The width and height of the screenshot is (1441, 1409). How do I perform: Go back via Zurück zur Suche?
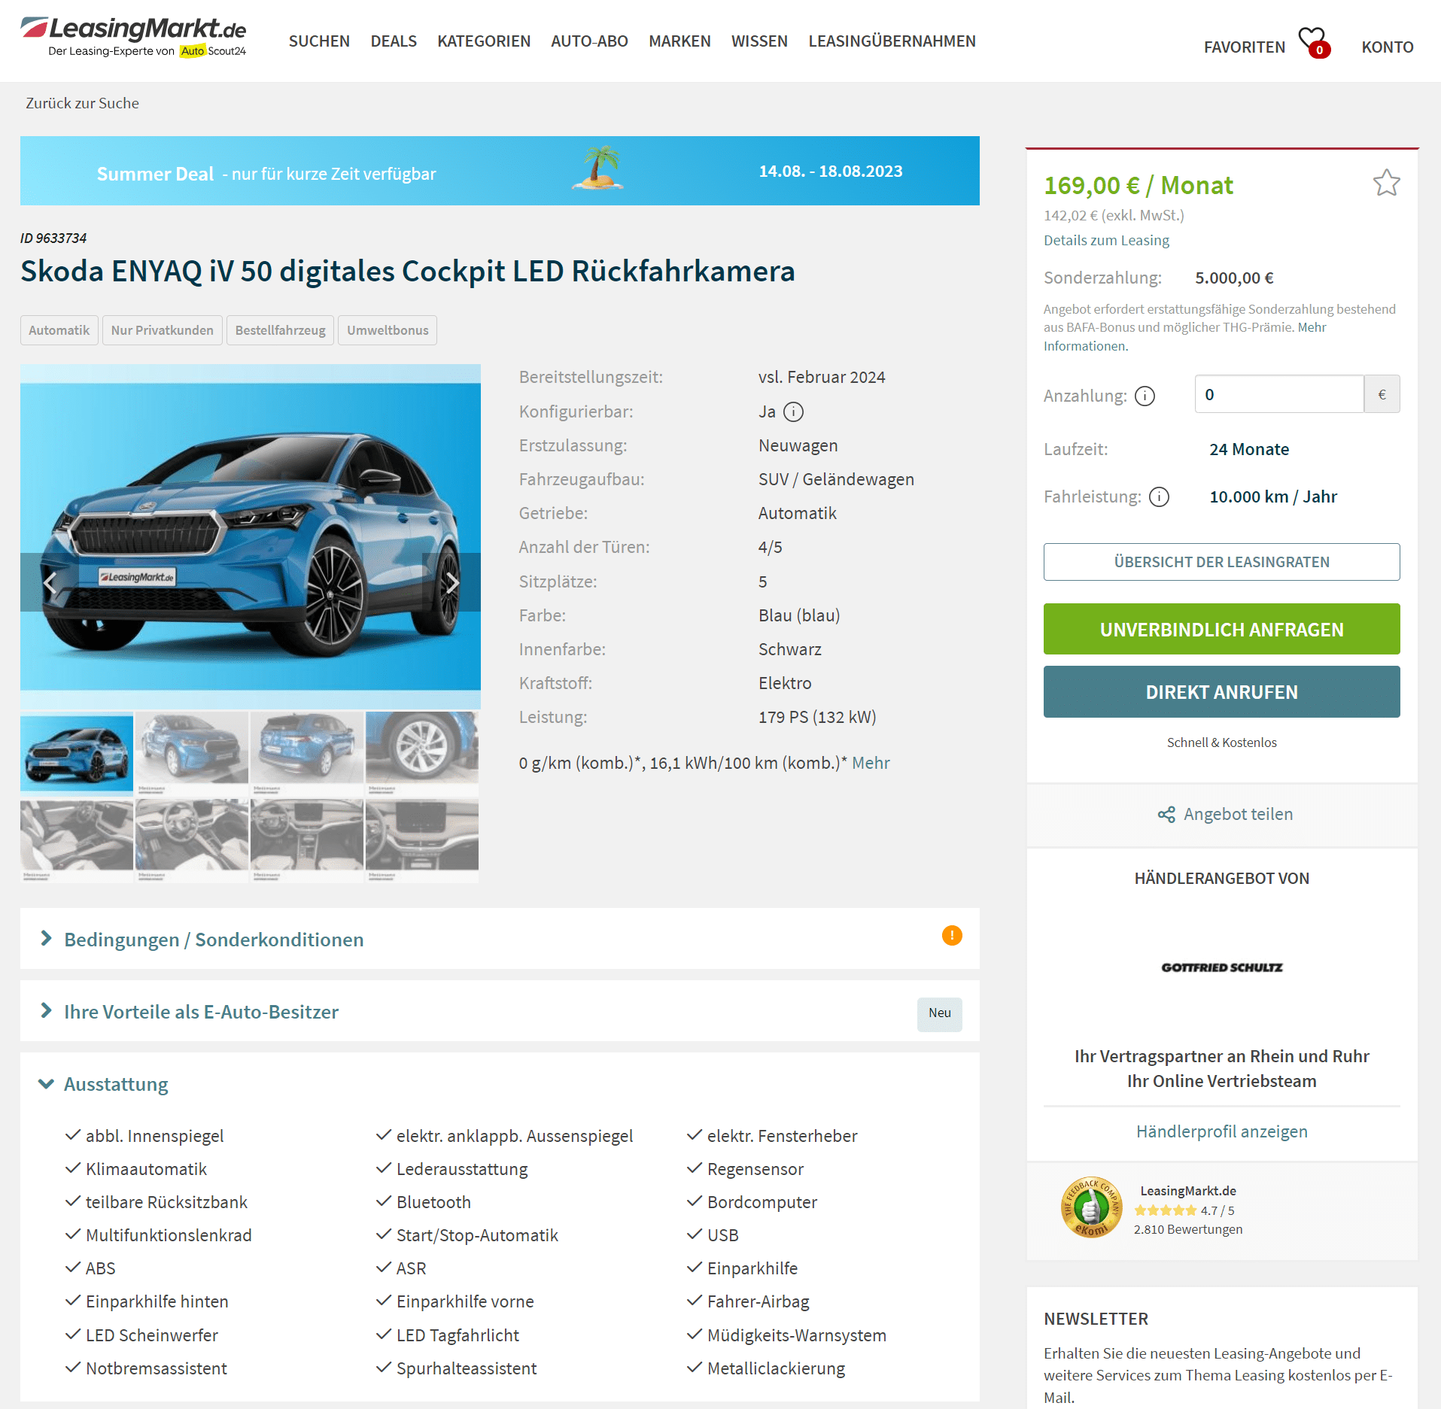(x=82, y=103)
